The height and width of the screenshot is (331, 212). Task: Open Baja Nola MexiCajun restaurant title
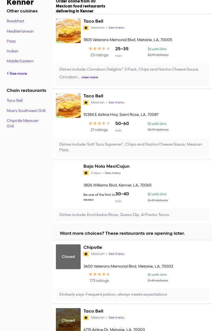tap(107, 166)
